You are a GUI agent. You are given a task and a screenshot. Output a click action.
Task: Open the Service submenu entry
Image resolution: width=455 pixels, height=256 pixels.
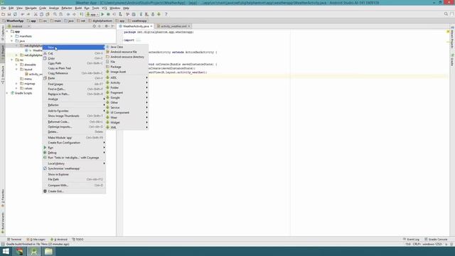(x=127, y=107)
